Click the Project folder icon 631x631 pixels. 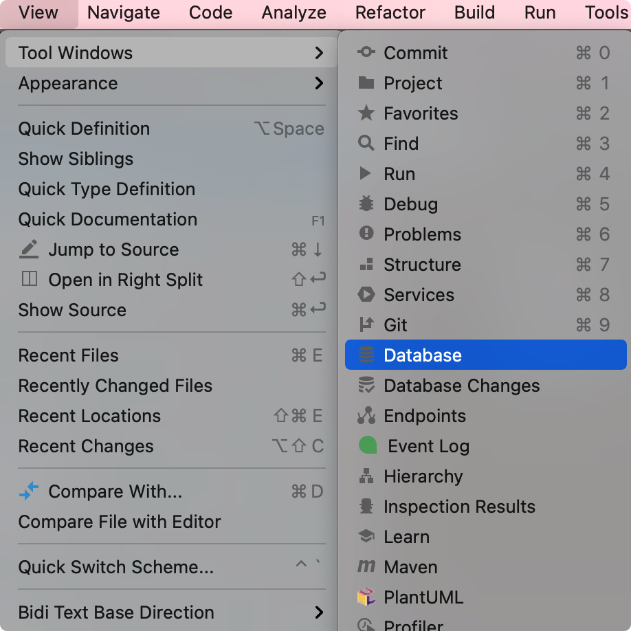coord(366,82)
